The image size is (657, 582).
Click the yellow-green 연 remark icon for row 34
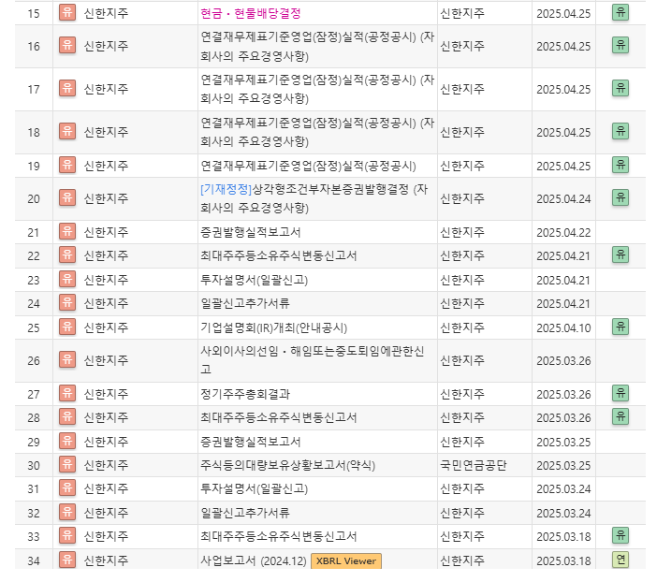(x=620, y=560)
